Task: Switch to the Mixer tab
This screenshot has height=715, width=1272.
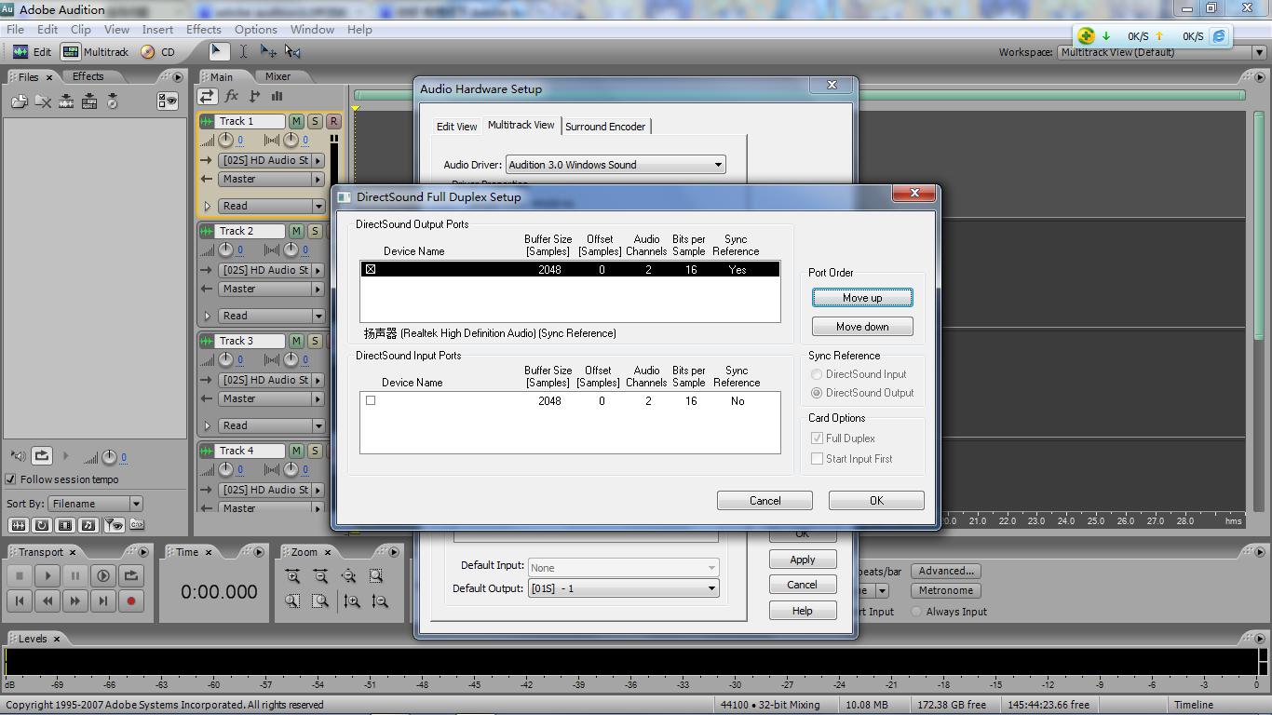Action: point(277,76)
